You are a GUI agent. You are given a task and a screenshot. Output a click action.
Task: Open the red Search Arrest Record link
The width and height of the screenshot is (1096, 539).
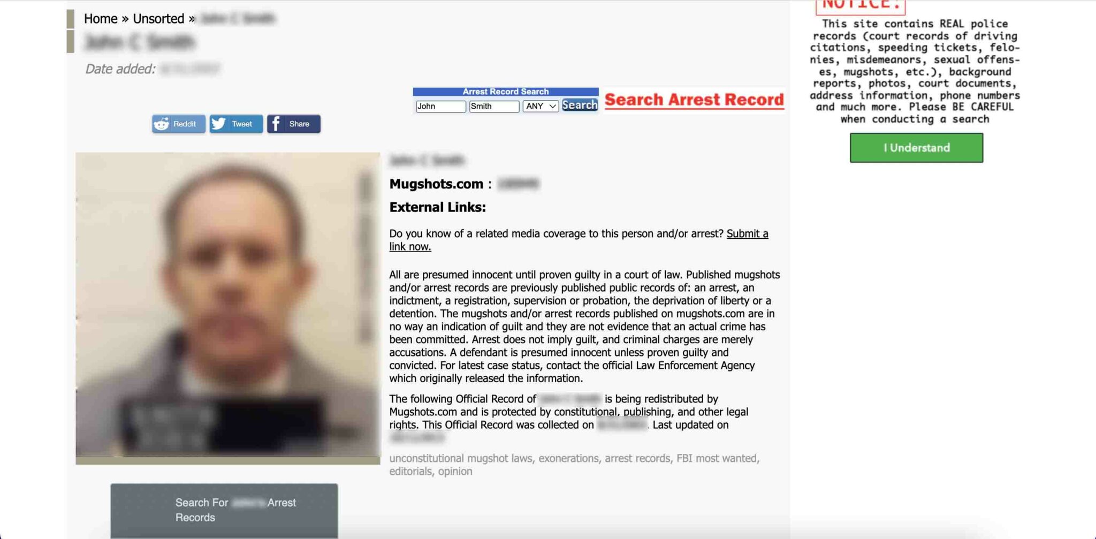coord(694,100)
